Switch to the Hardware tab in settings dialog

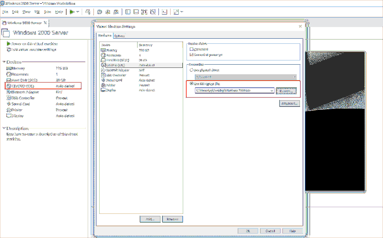pyautogui.click(x=105, y=36)
